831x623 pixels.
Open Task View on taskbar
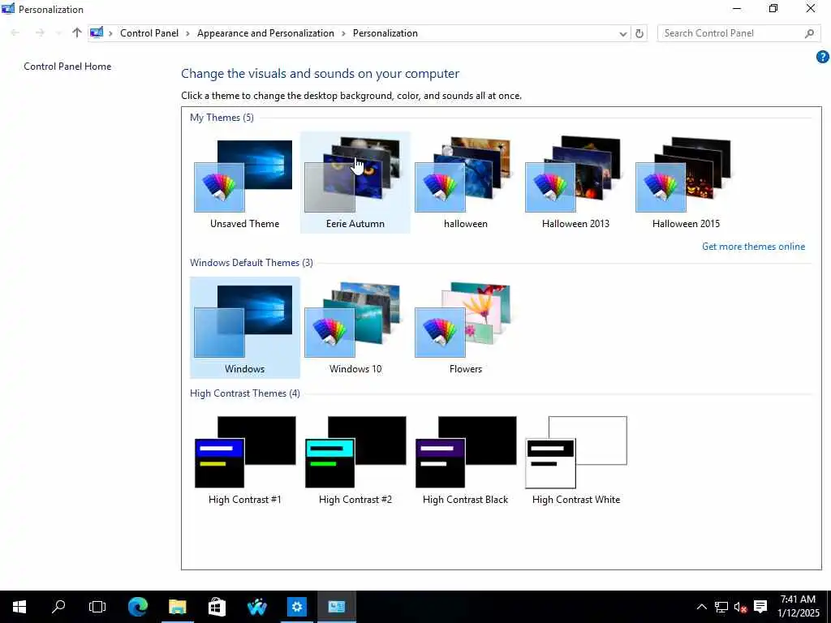coord(97,607)
